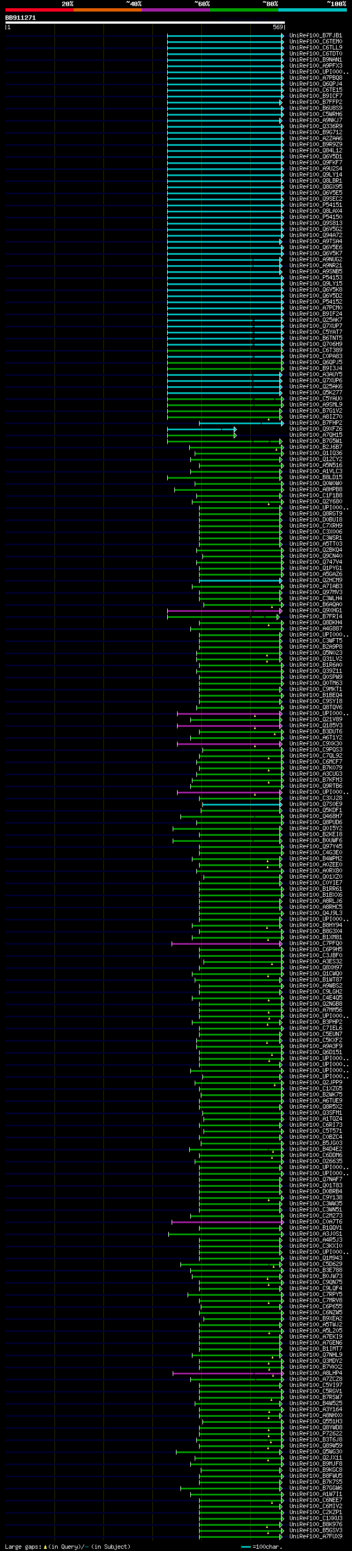The height and width of the screenshot is (1551, 352).
Task: Select label UniRef100_Q1M943
Action: 316,1258
